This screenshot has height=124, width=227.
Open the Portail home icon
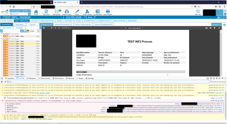point(36,11)
